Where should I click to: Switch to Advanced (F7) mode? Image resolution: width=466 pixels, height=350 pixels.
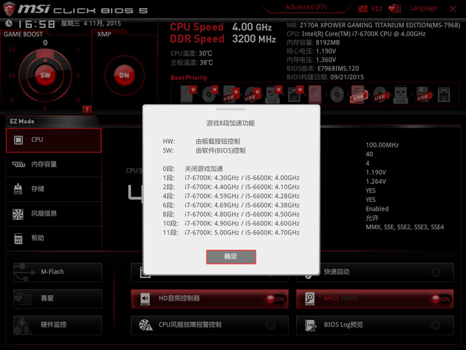(306, 7)
